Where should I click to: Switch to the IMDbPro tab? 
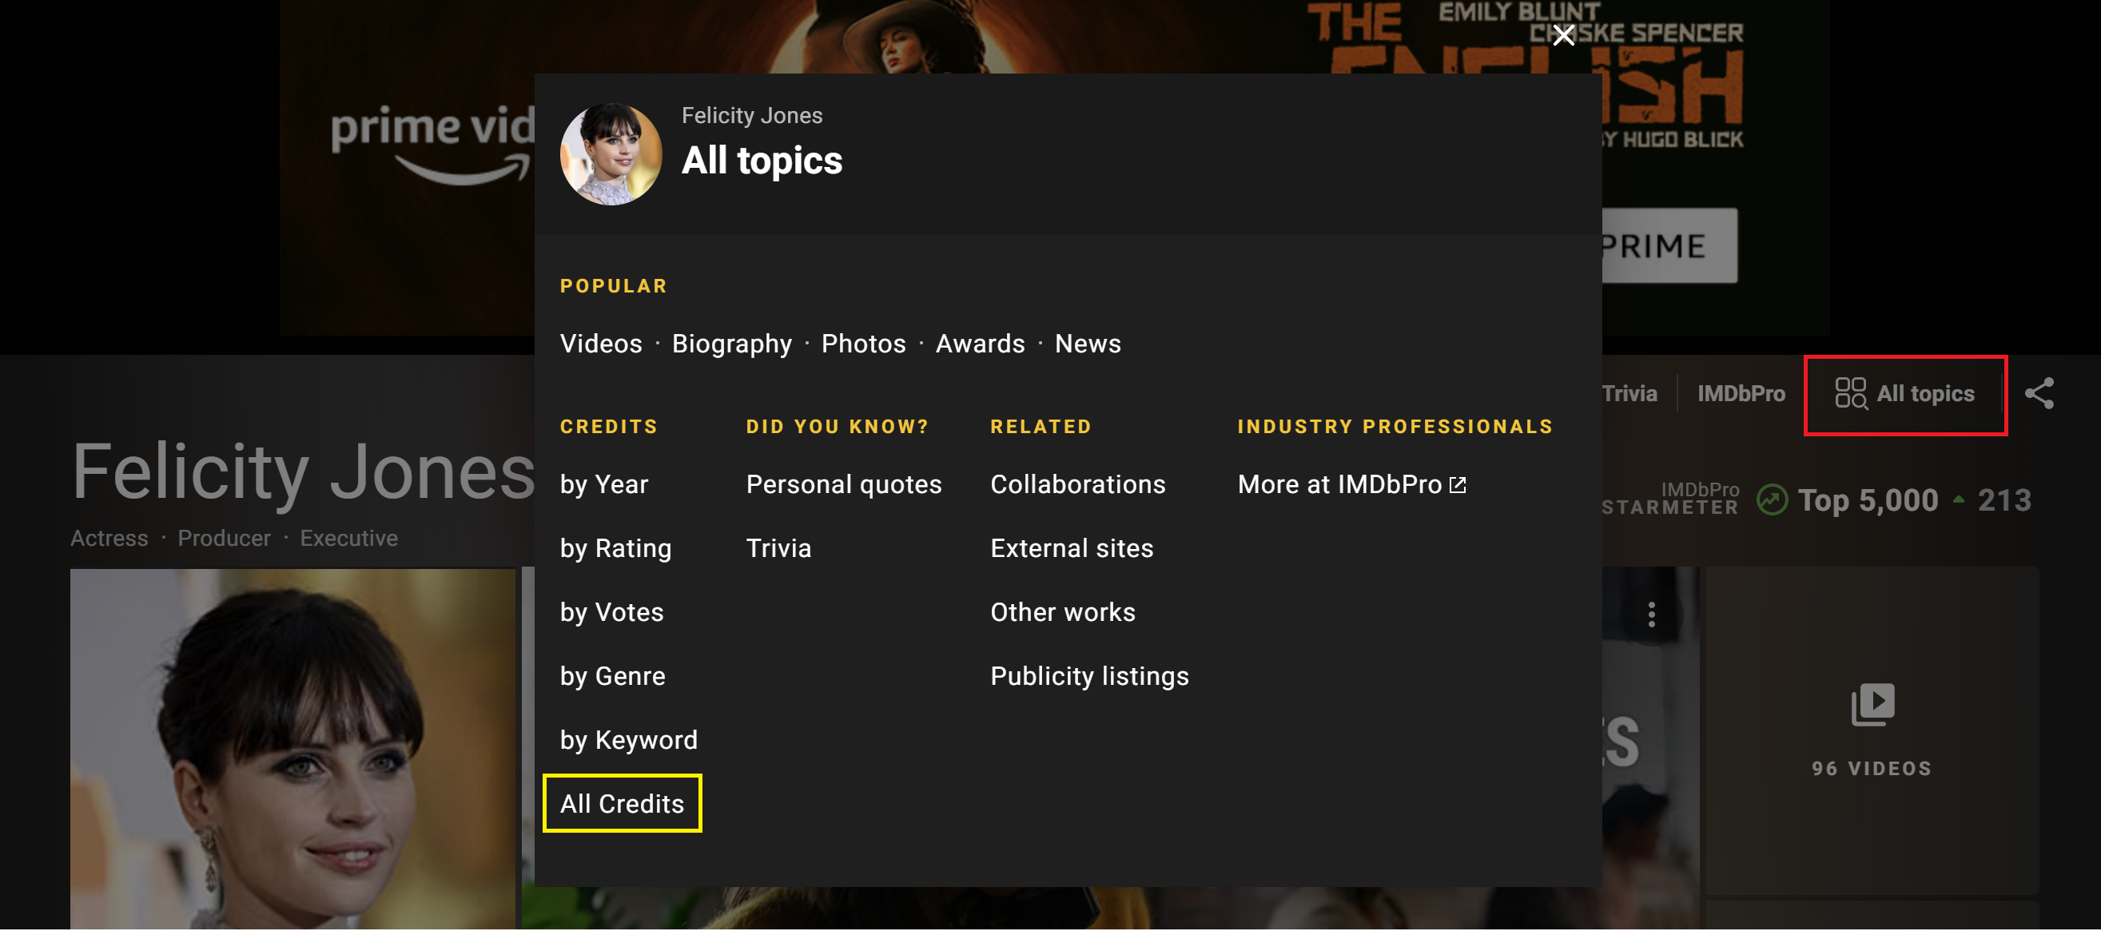pyautogui.click(x=1741, y=394)
